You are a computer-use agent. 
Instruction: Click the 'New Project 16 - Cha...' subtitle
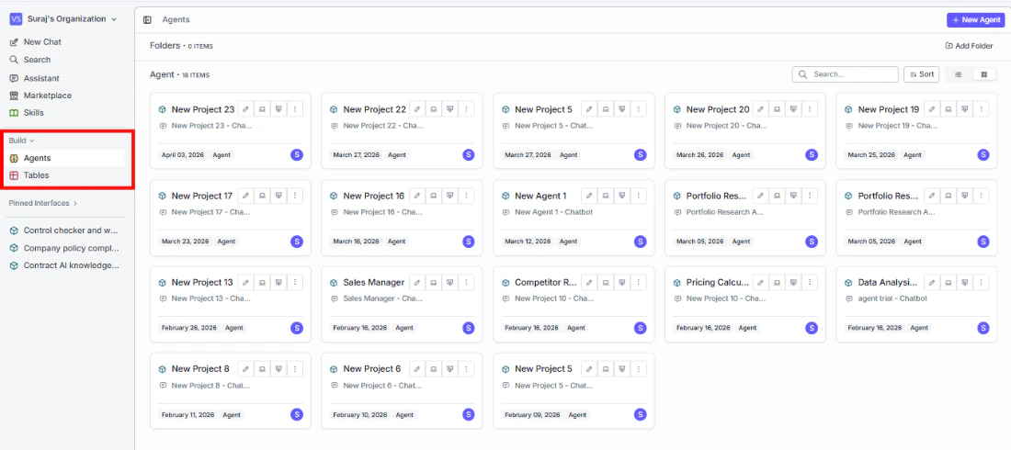(x=383, y=212)
